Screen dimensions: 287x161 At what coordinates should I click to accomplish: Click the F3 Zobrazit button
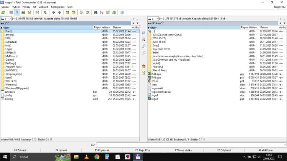click(20, 150)
